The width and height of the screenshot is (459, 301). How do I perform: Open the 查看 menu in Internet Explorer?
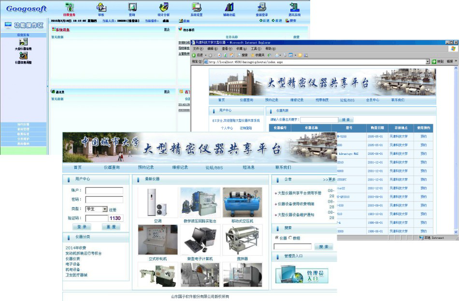coord(227,49)
